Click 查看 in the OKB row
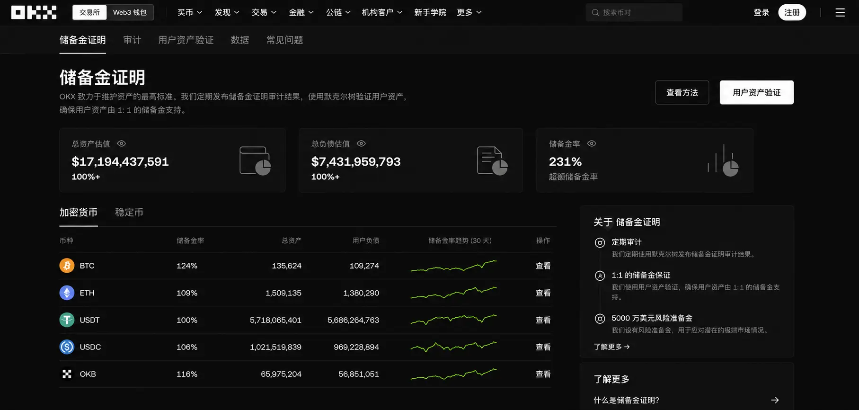Screen dimensions: 859x410 click(x=543, y=374)
